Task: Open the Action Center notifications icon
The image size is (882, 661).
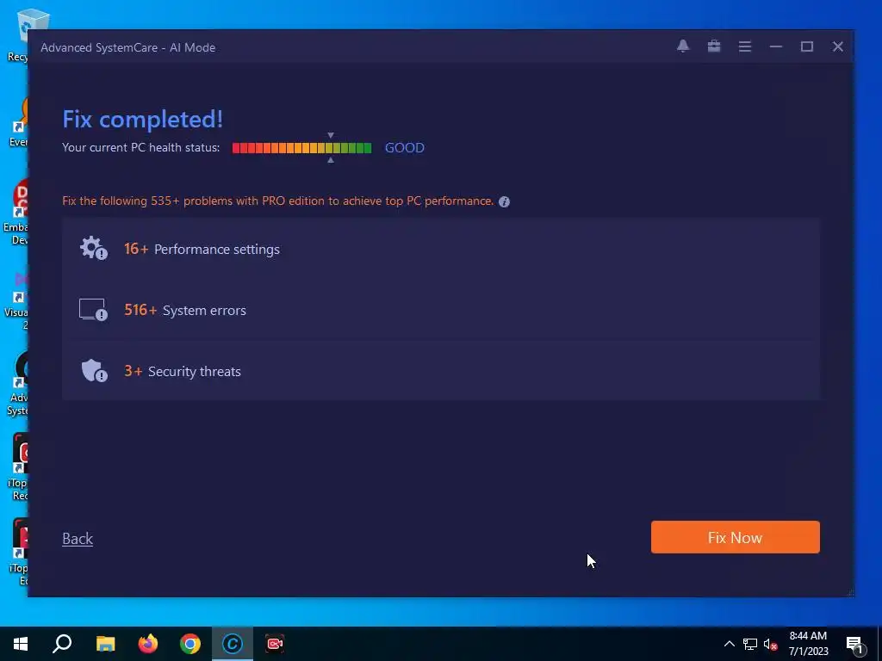Action: 855,644
